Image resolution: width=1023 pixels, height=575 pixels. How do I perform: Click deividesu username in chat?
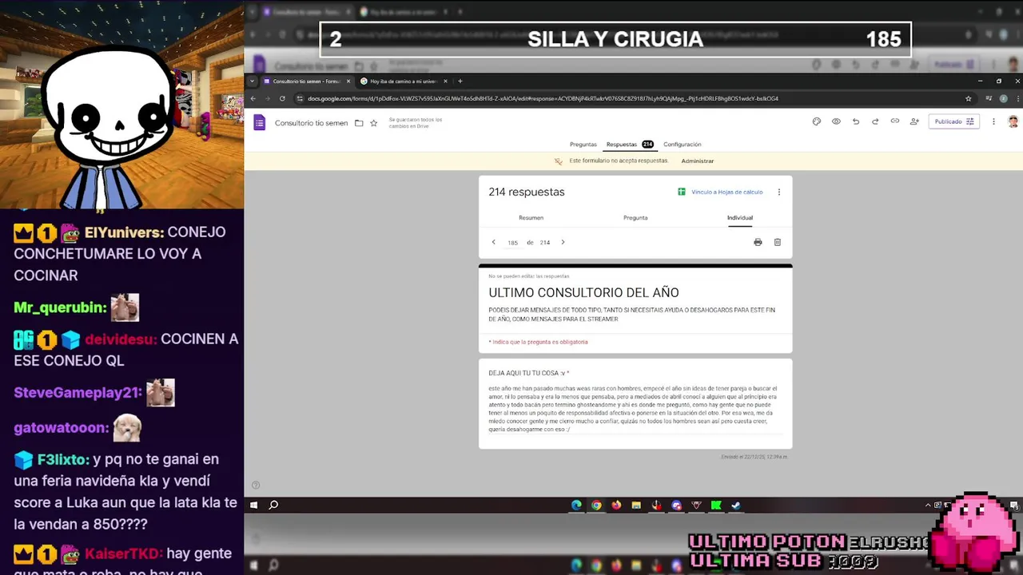tap(121, 339)
